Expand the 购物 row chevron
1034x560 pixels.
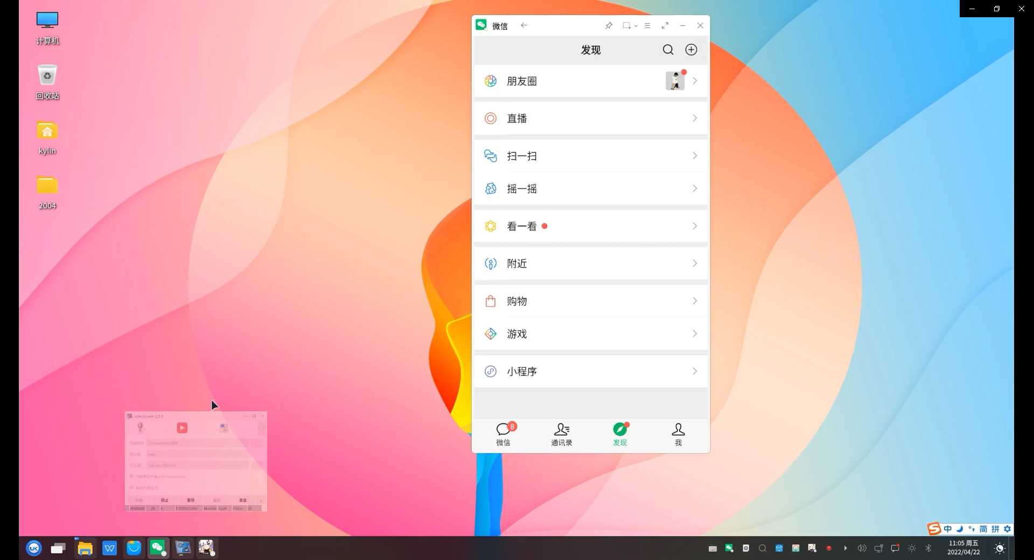click(x=695, y=301)
